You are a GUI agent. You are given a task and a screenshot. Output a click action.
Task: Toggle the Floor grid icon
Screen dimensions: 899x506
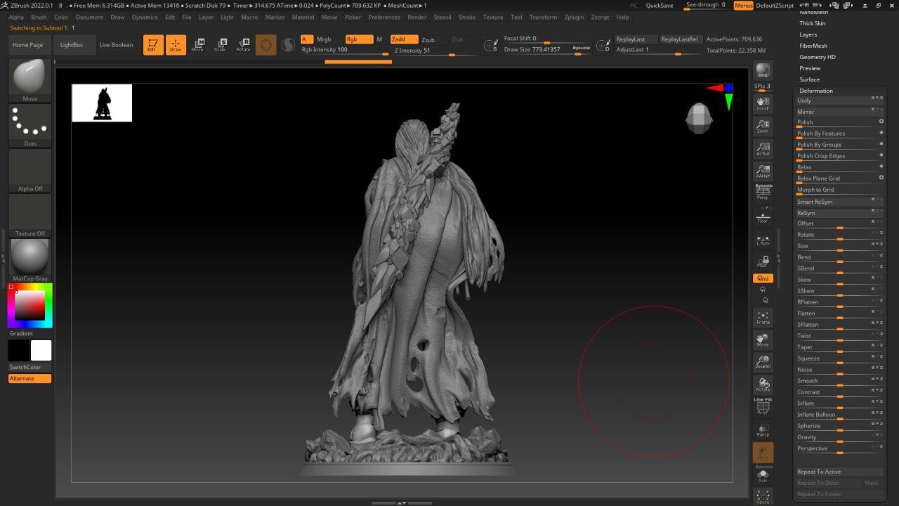tap(763, 216)
